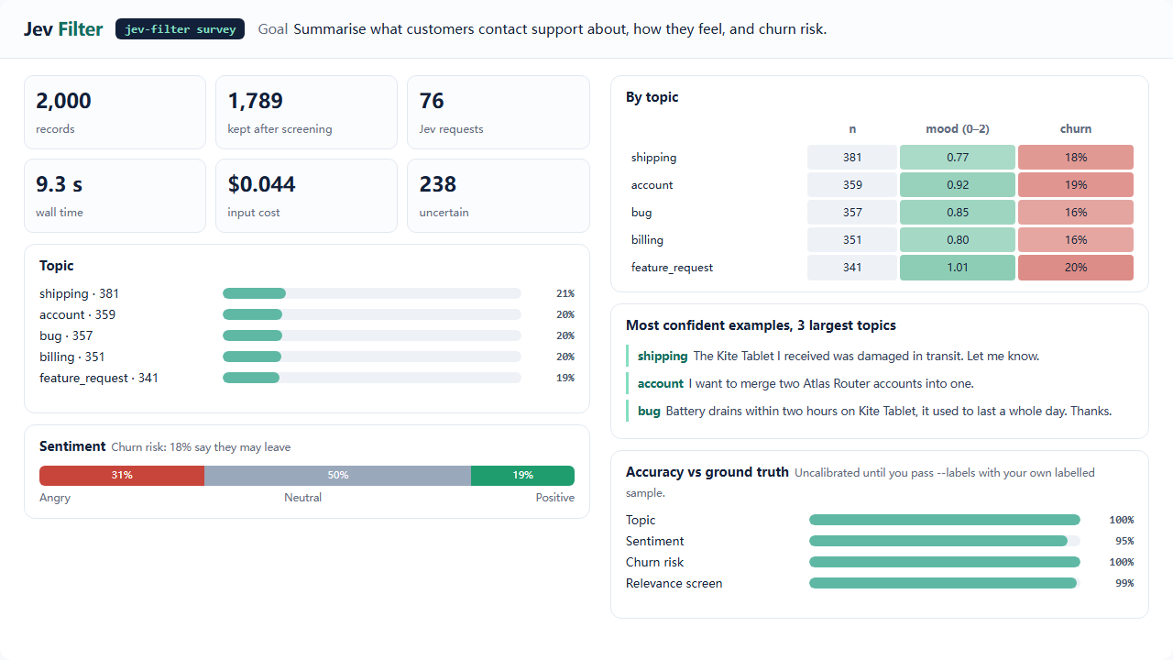Select the shipping mood cell "0.77"
Screen dimensions: 1173x660
click(958, 158)
